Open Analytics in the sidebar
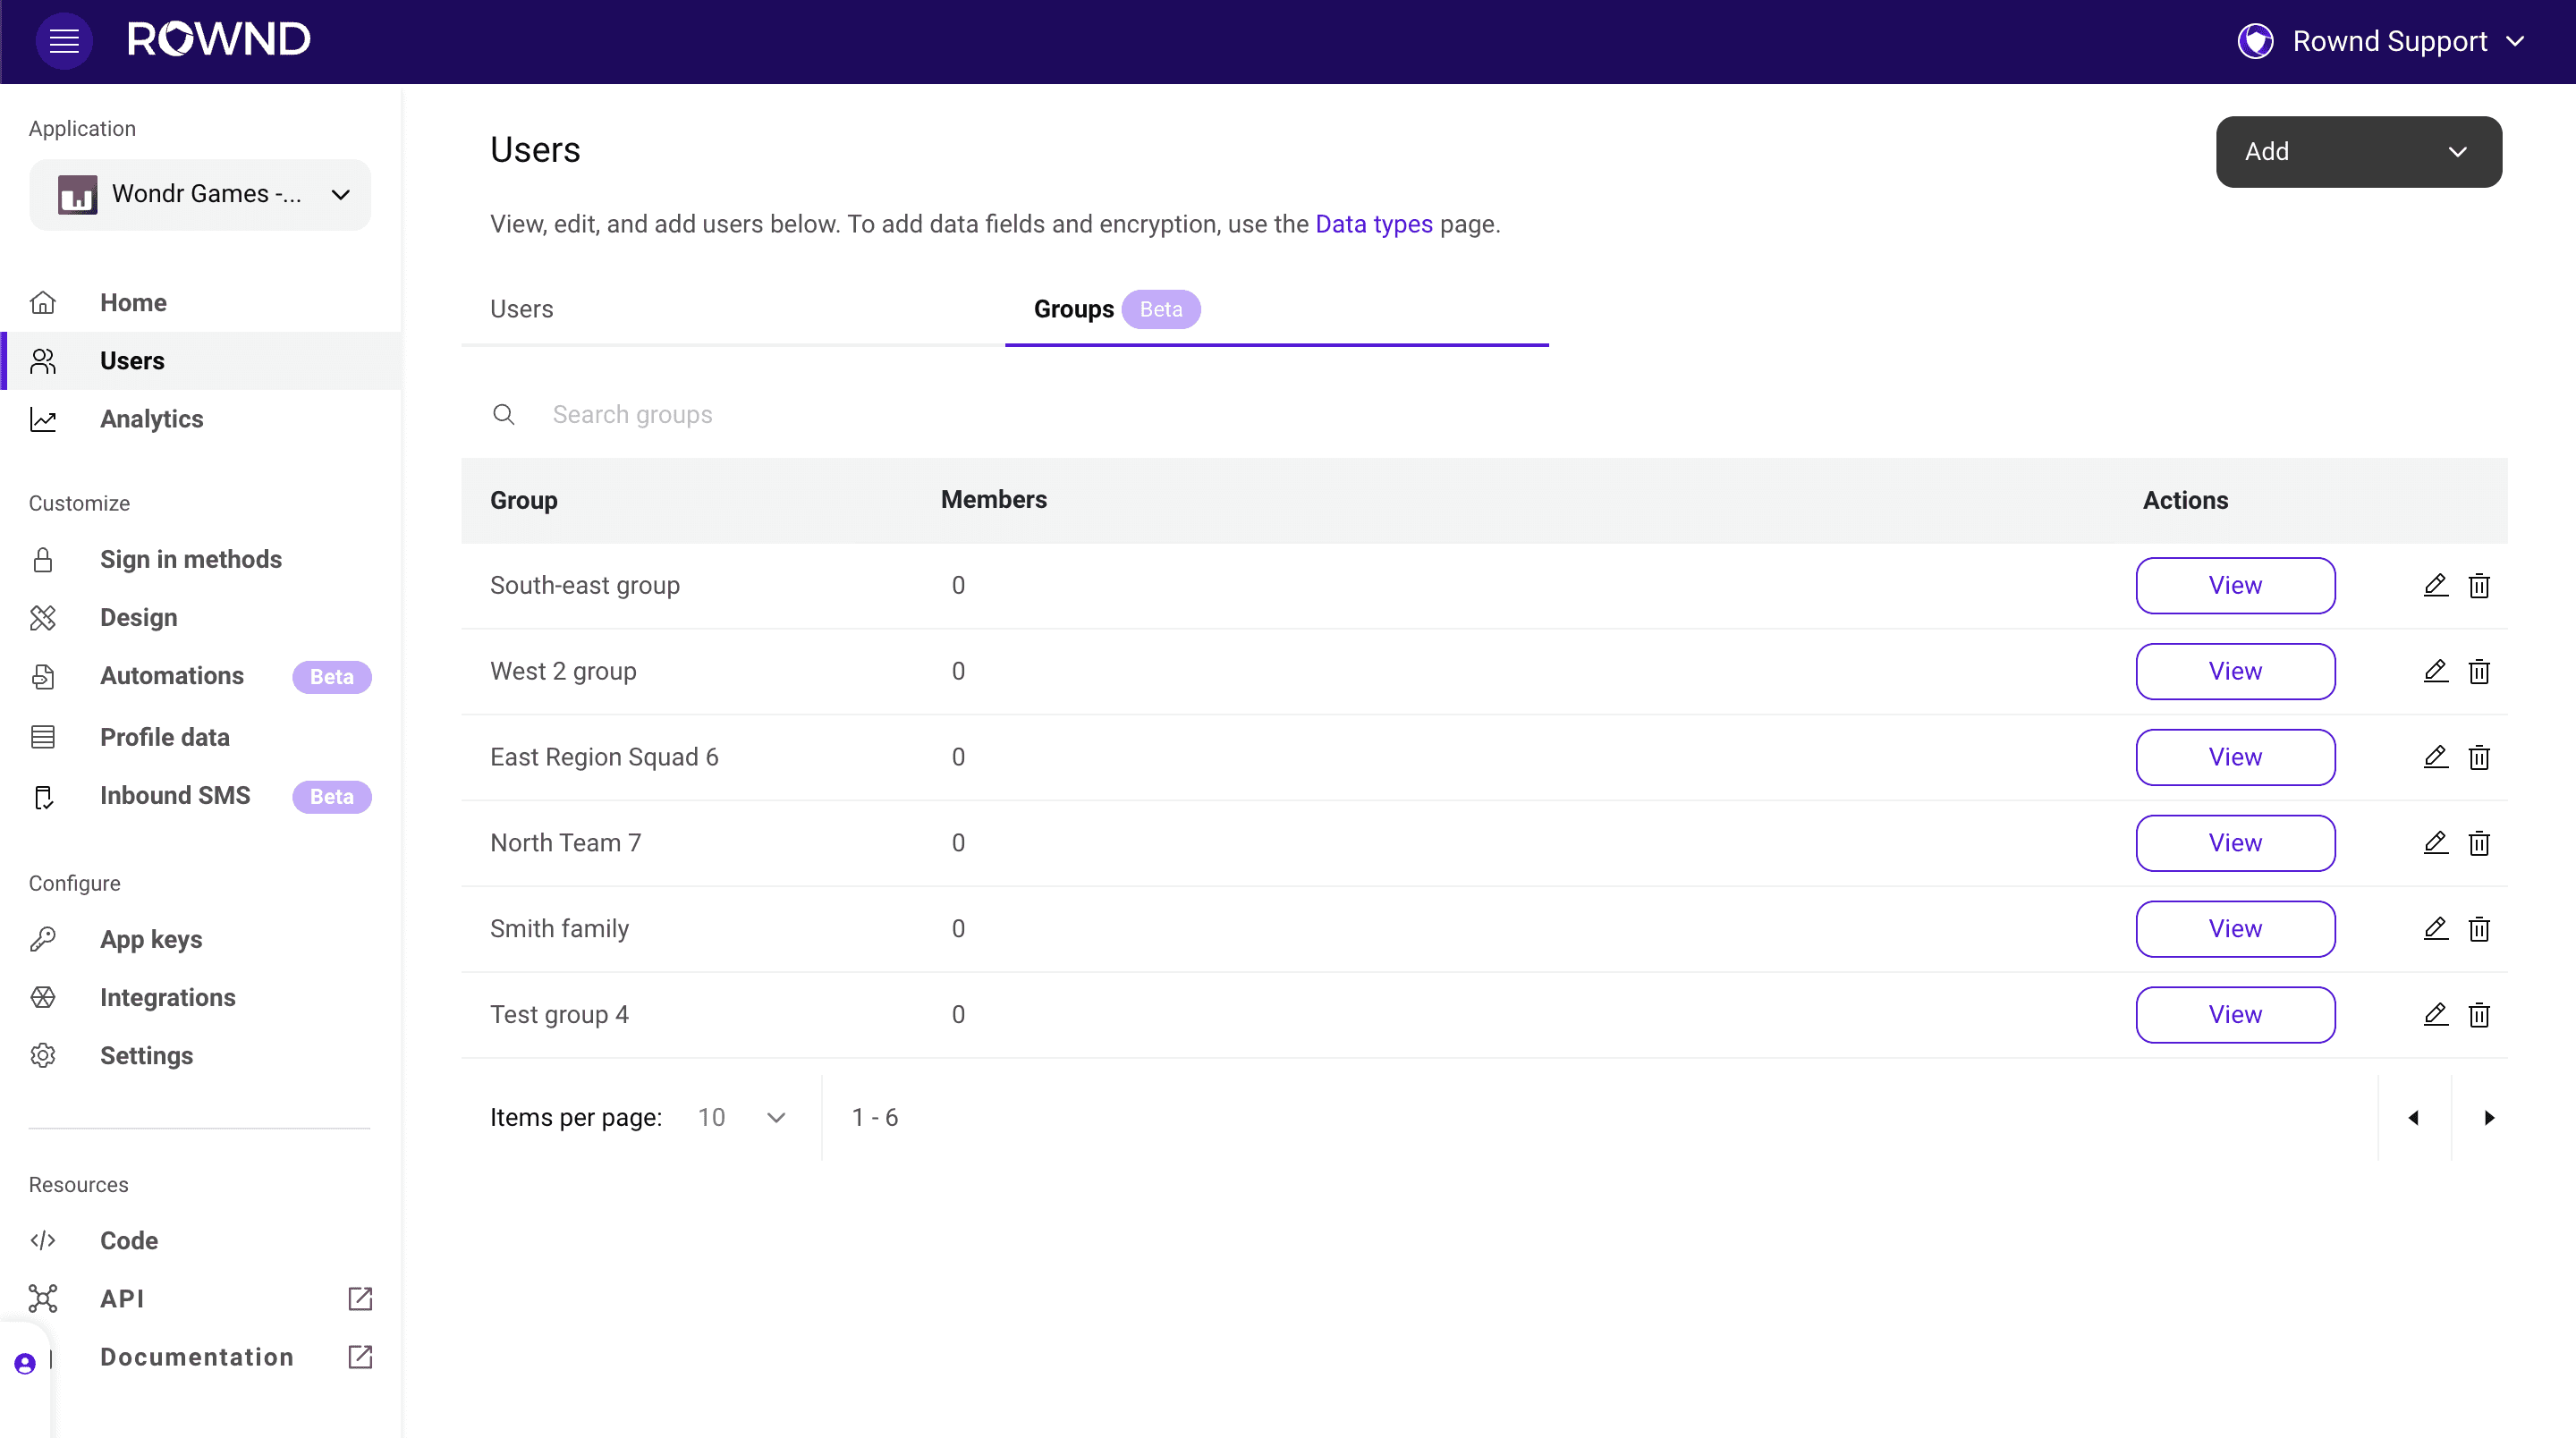Viewport: 2576px width, 1438px height. pos(151,419)
